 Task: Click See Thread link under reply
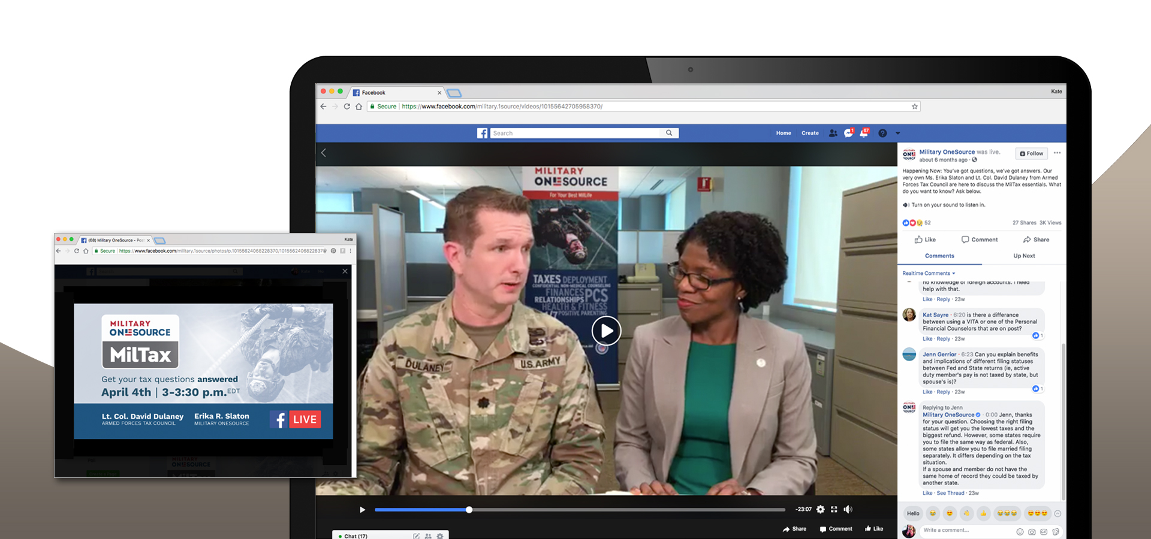point(950,493)
